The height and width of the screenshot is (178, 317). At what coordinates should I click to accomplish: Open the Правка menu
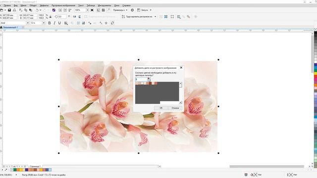7,5
